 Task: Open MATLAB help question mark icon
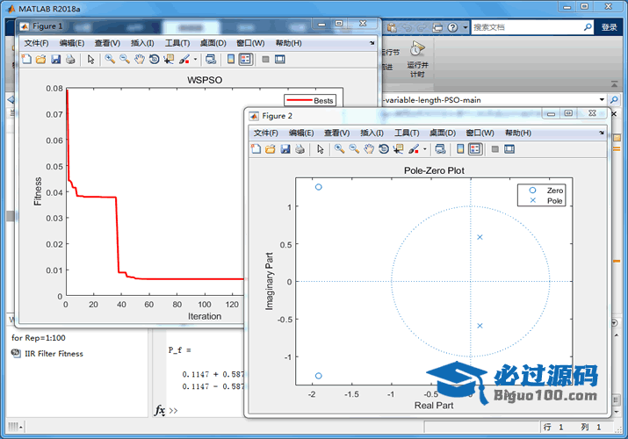[x=452, y=27]
